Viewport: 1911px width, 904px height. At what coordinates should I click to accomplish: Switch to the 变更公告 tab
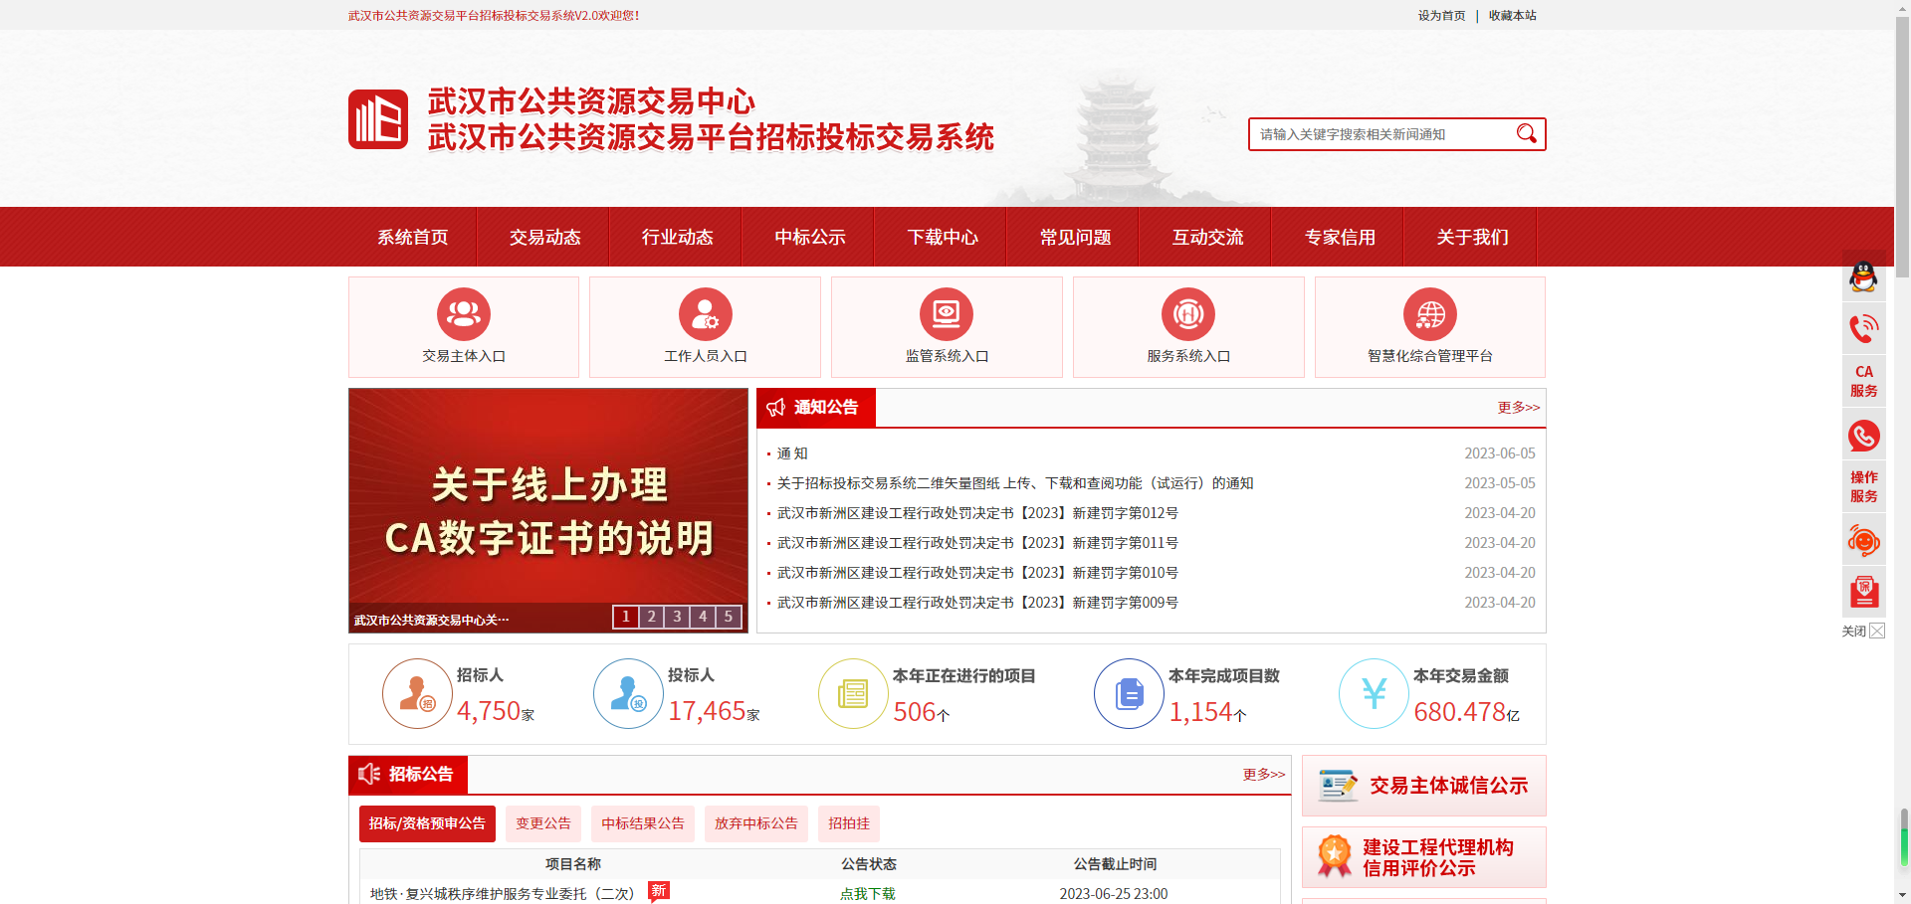click(543, 823)
